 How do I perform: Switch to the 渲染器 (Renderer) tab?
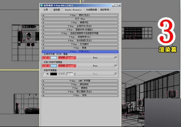tap(57, 10)
